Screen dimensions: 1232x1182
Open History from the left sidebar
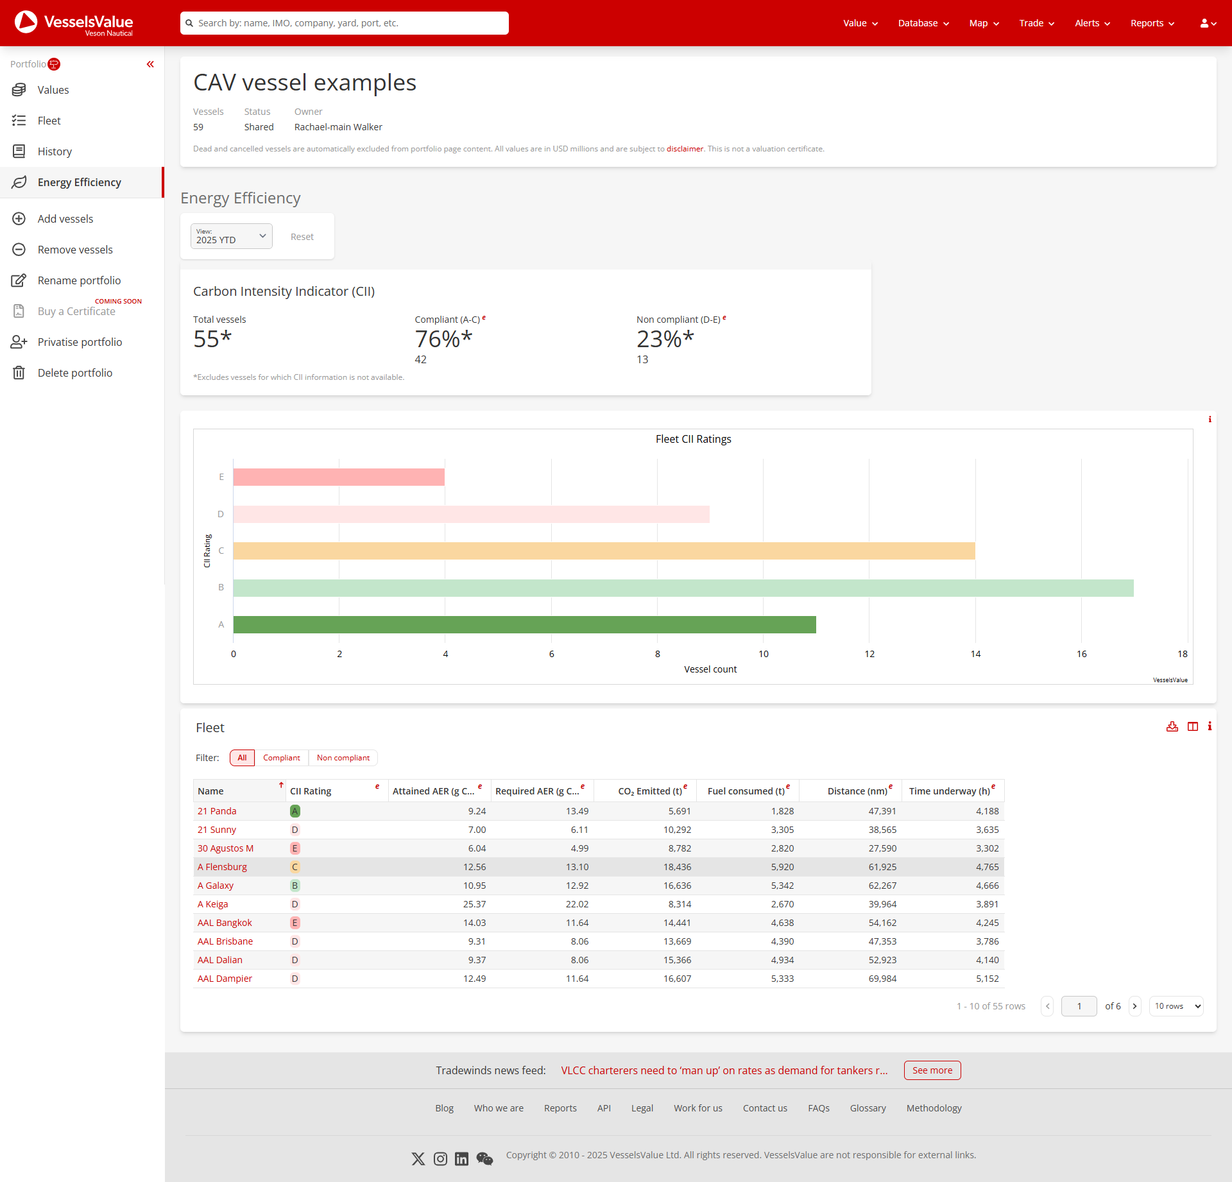(x=55, y=151)
